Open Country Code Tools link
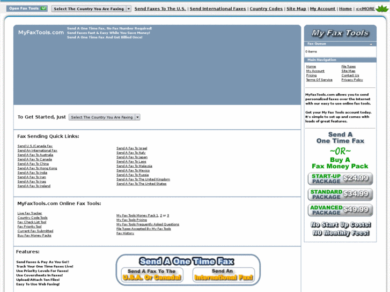The width and height of the screenshot is (390, 292). pos(32,218)
